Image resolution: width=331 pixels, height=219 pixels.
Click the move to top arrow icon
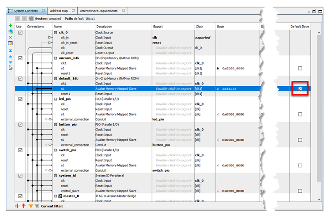[10, 51]
